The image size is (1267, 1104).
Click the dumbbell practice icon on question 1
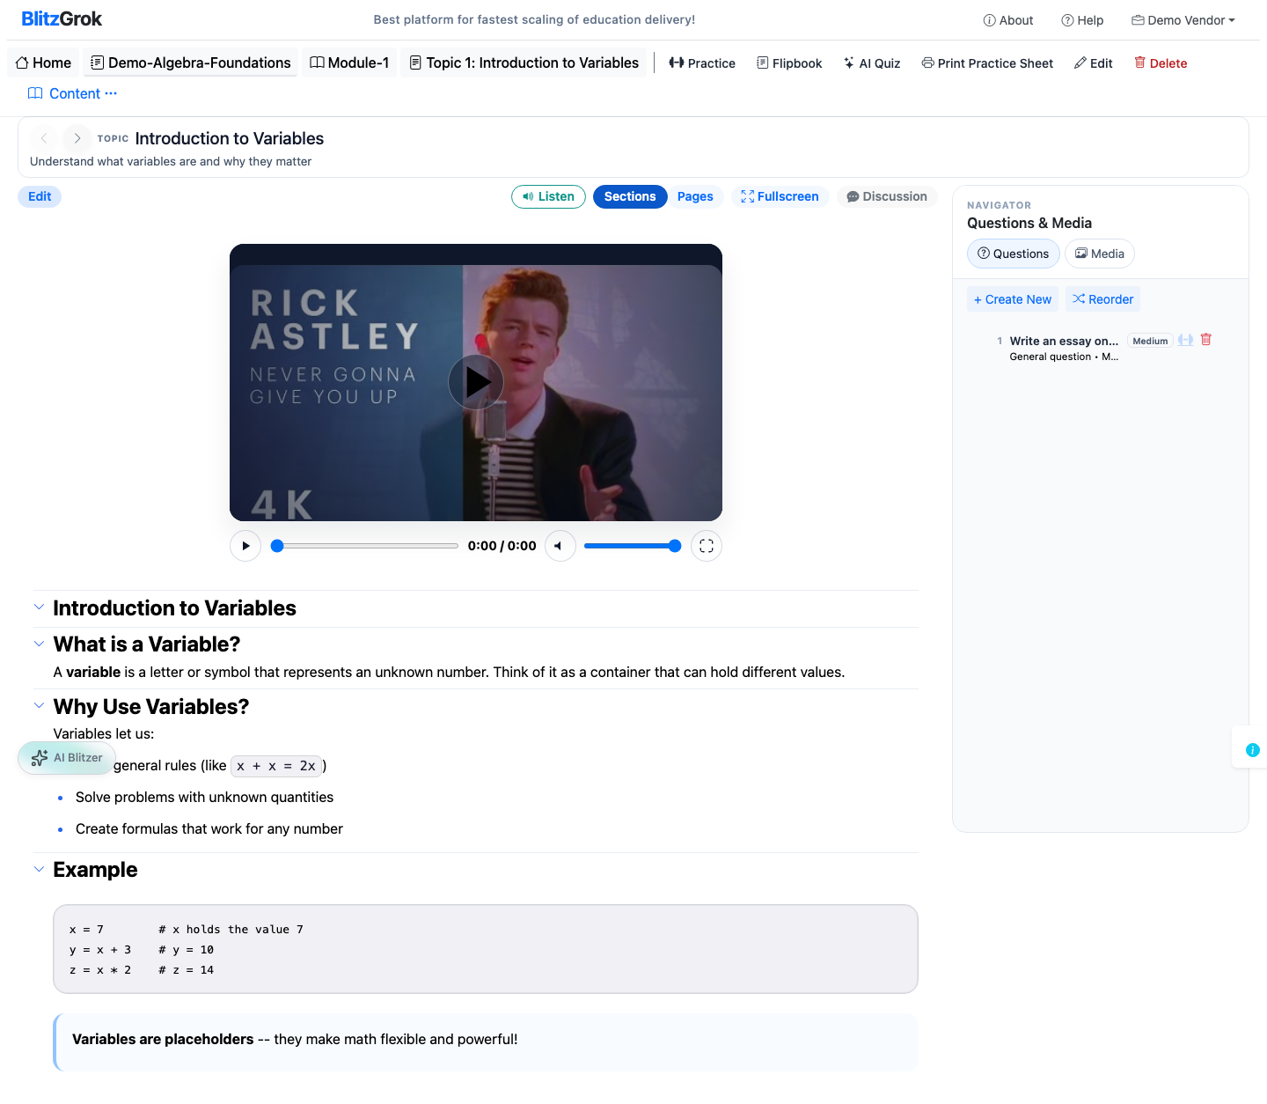tap(1186, 340)
